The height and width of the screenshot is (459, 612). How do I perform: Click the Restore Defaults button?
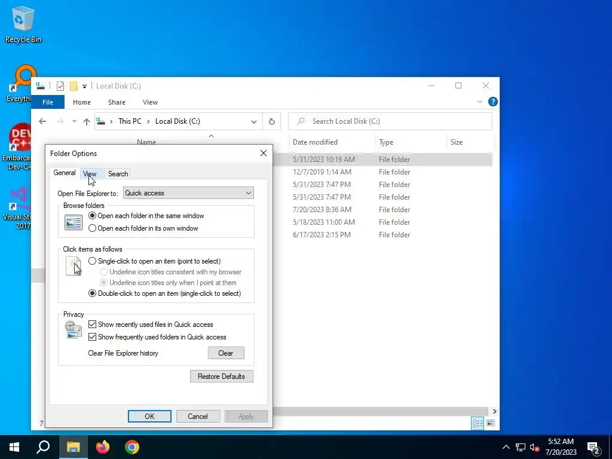pyautogui.click(x=222, y=377)
